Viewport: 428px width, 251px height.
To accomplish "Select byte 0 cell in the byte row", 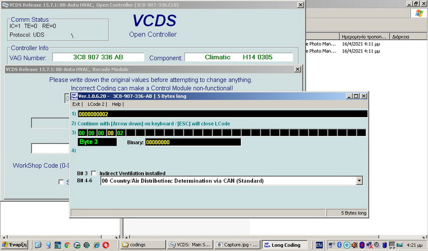I will click(x=82, y=133).
